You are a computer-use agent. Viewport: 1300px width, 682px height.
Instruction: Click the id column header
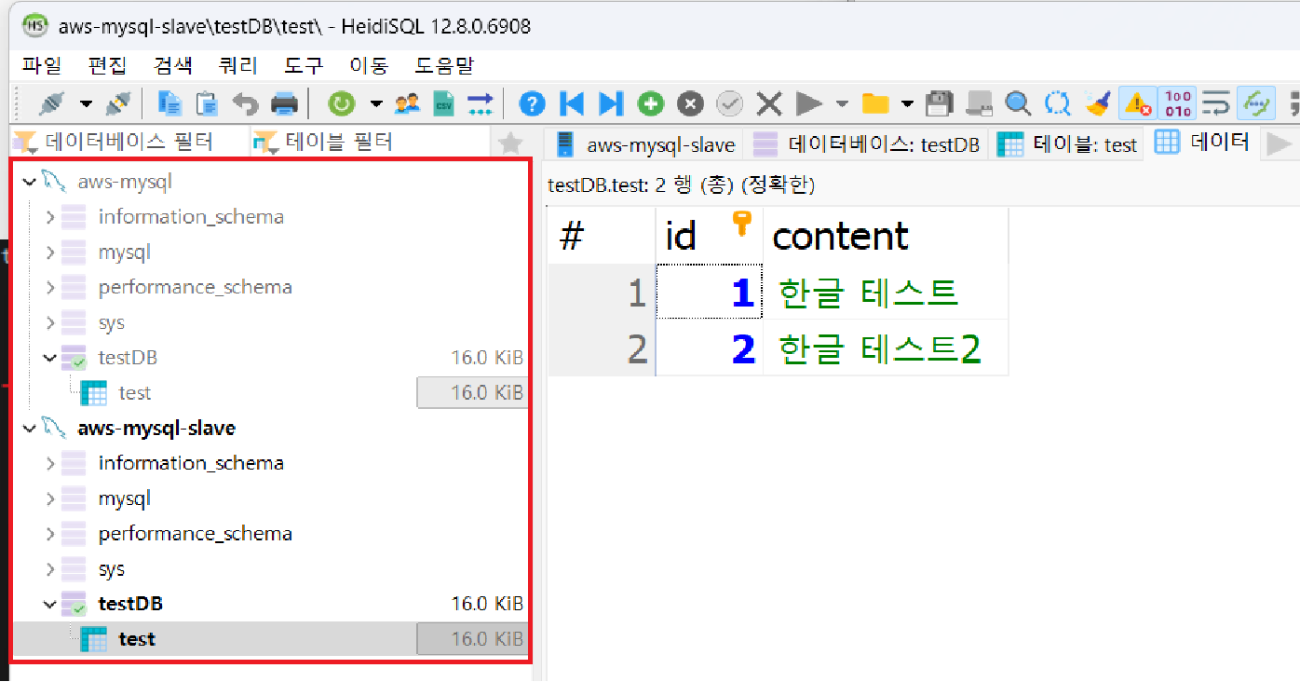coord(710,236)
